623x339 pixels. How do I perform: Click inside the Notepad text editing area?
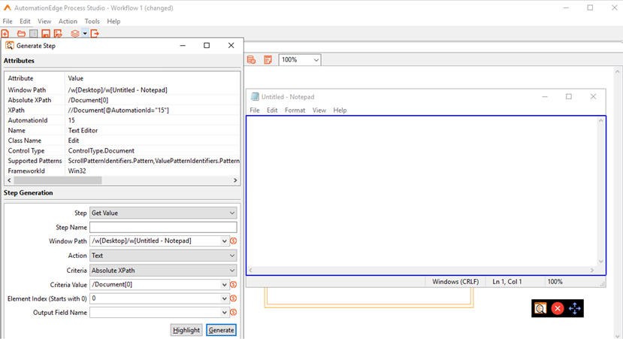[x=422, y=192]
